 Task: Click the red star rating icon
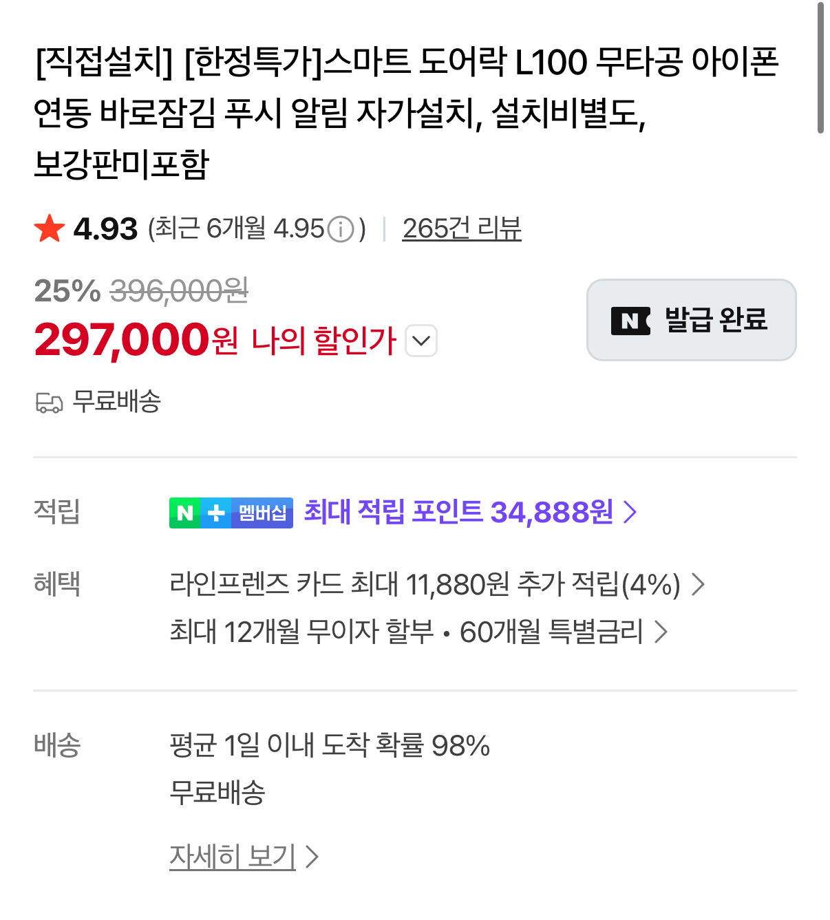(x=50, y=228)
